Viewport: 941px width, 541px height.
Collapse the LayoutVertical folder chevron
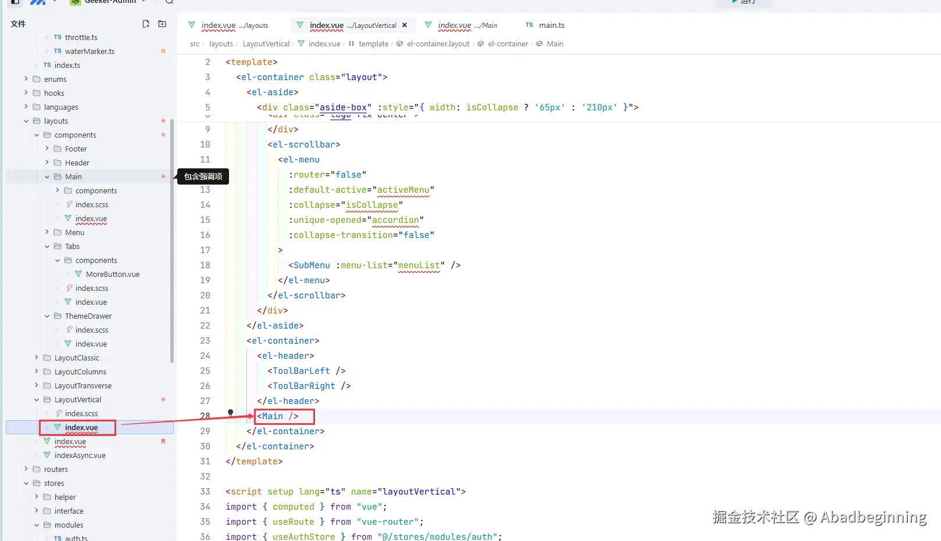[37, 399]
